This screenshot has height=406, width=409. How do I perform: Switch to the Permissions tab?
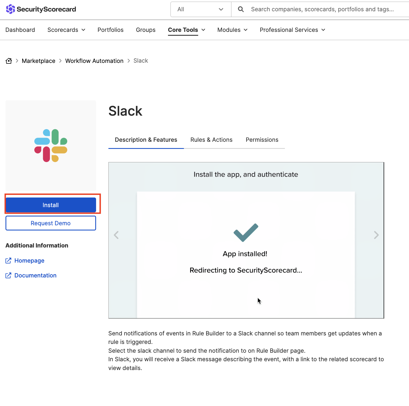[x=262, y=140]
